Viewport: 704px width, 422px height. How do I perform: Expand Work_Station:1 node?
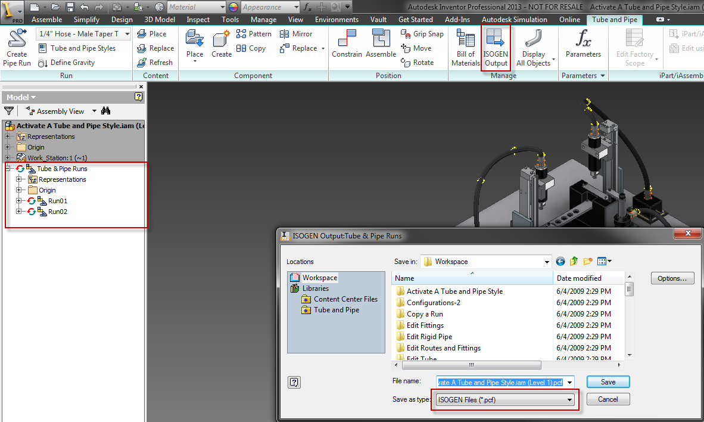7,157
